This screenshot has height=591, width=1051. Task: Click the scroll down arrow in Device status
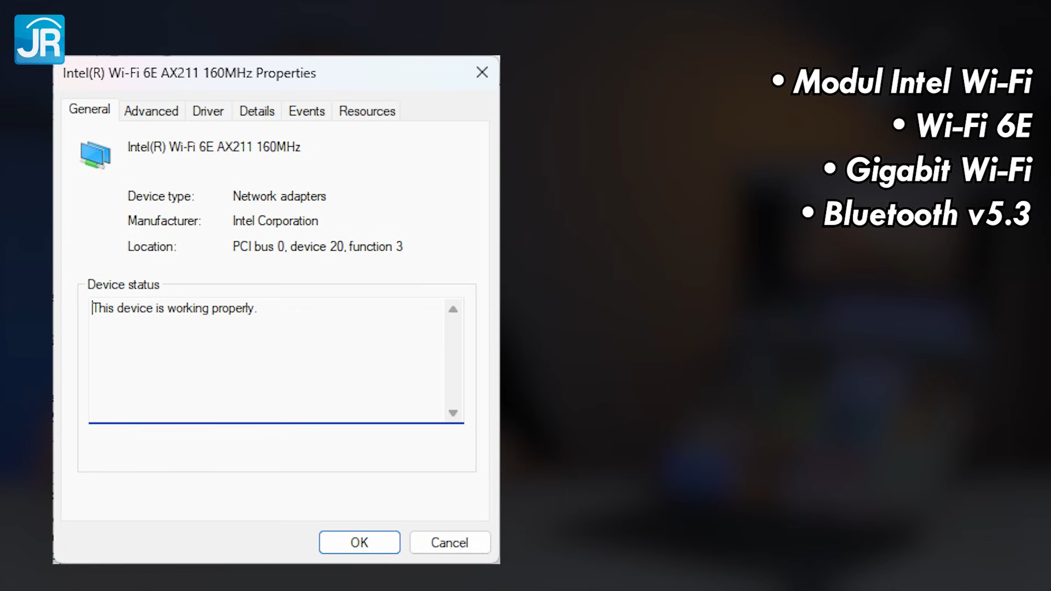(x=453, y=413)
